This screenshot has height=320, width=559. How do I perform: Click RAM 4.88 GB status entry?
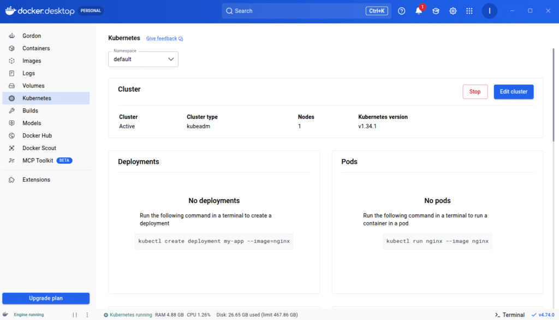point(169,315)
